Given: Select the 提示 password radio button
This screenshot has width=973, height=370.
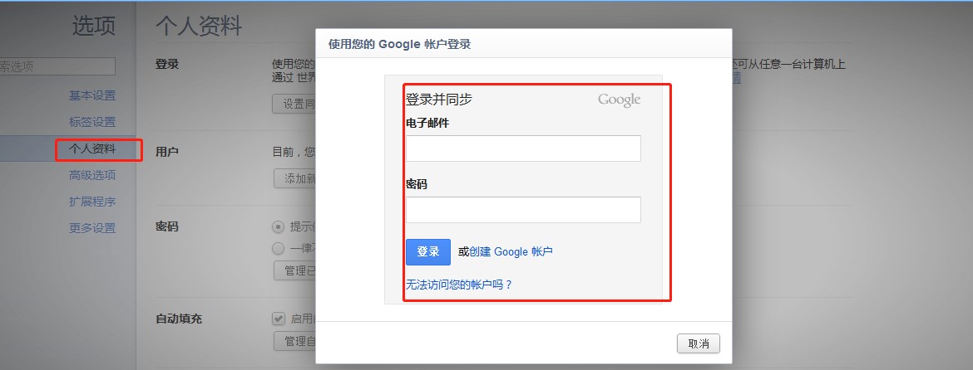Looking at the screenshot, I should coord(279,226).
